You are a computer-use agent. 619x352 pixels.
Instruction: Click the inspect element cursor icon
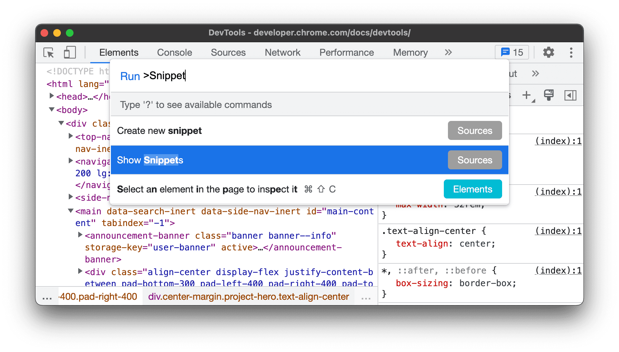click(48, 53)
